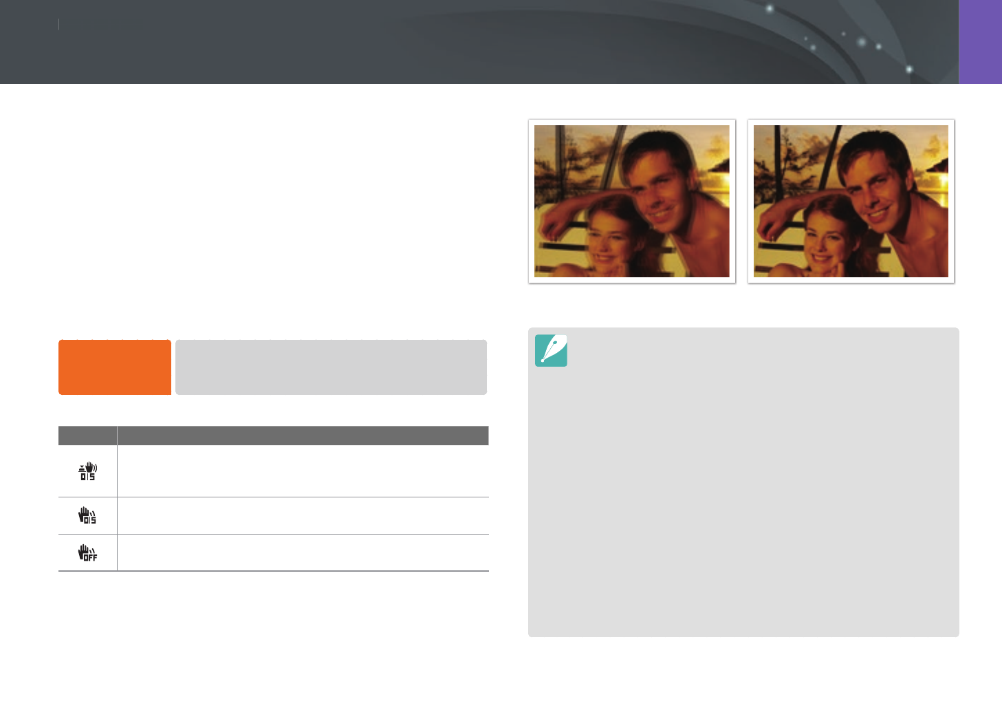Click the narrow icon column header cell
The height and width of the screenshot is (710, 1002).
pyautogui.click(x=87, y=435)
